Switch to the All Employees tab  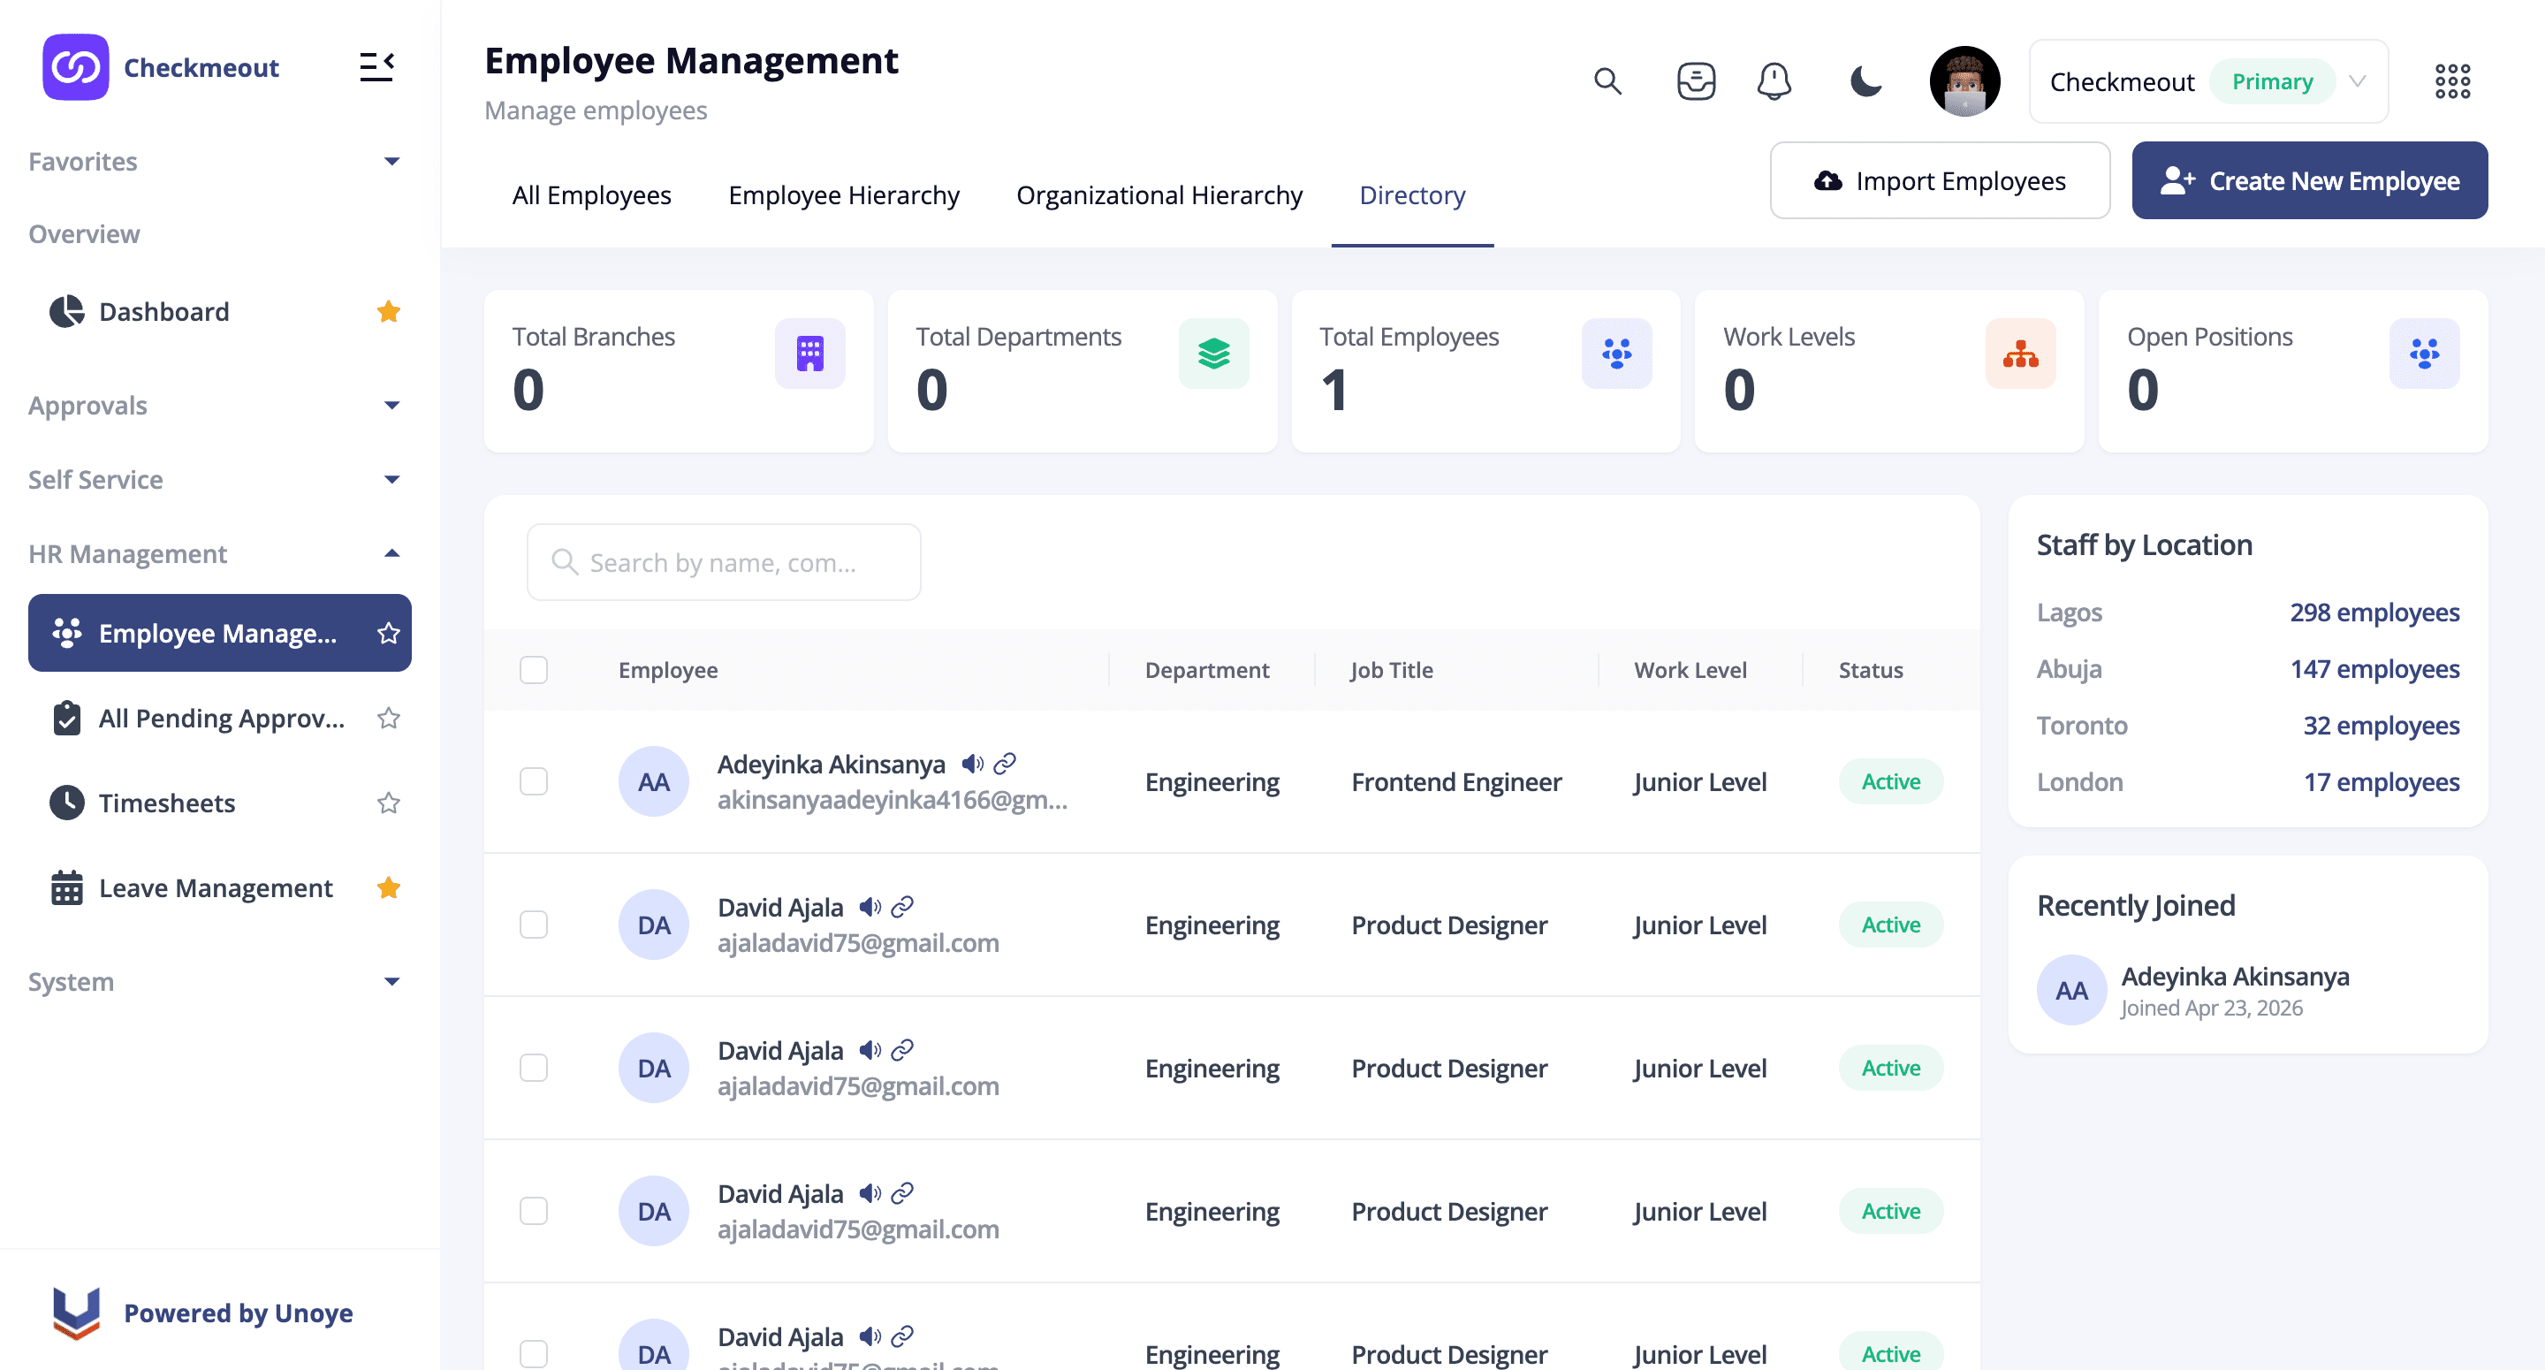pyautogui.click(x=591, y=194)
